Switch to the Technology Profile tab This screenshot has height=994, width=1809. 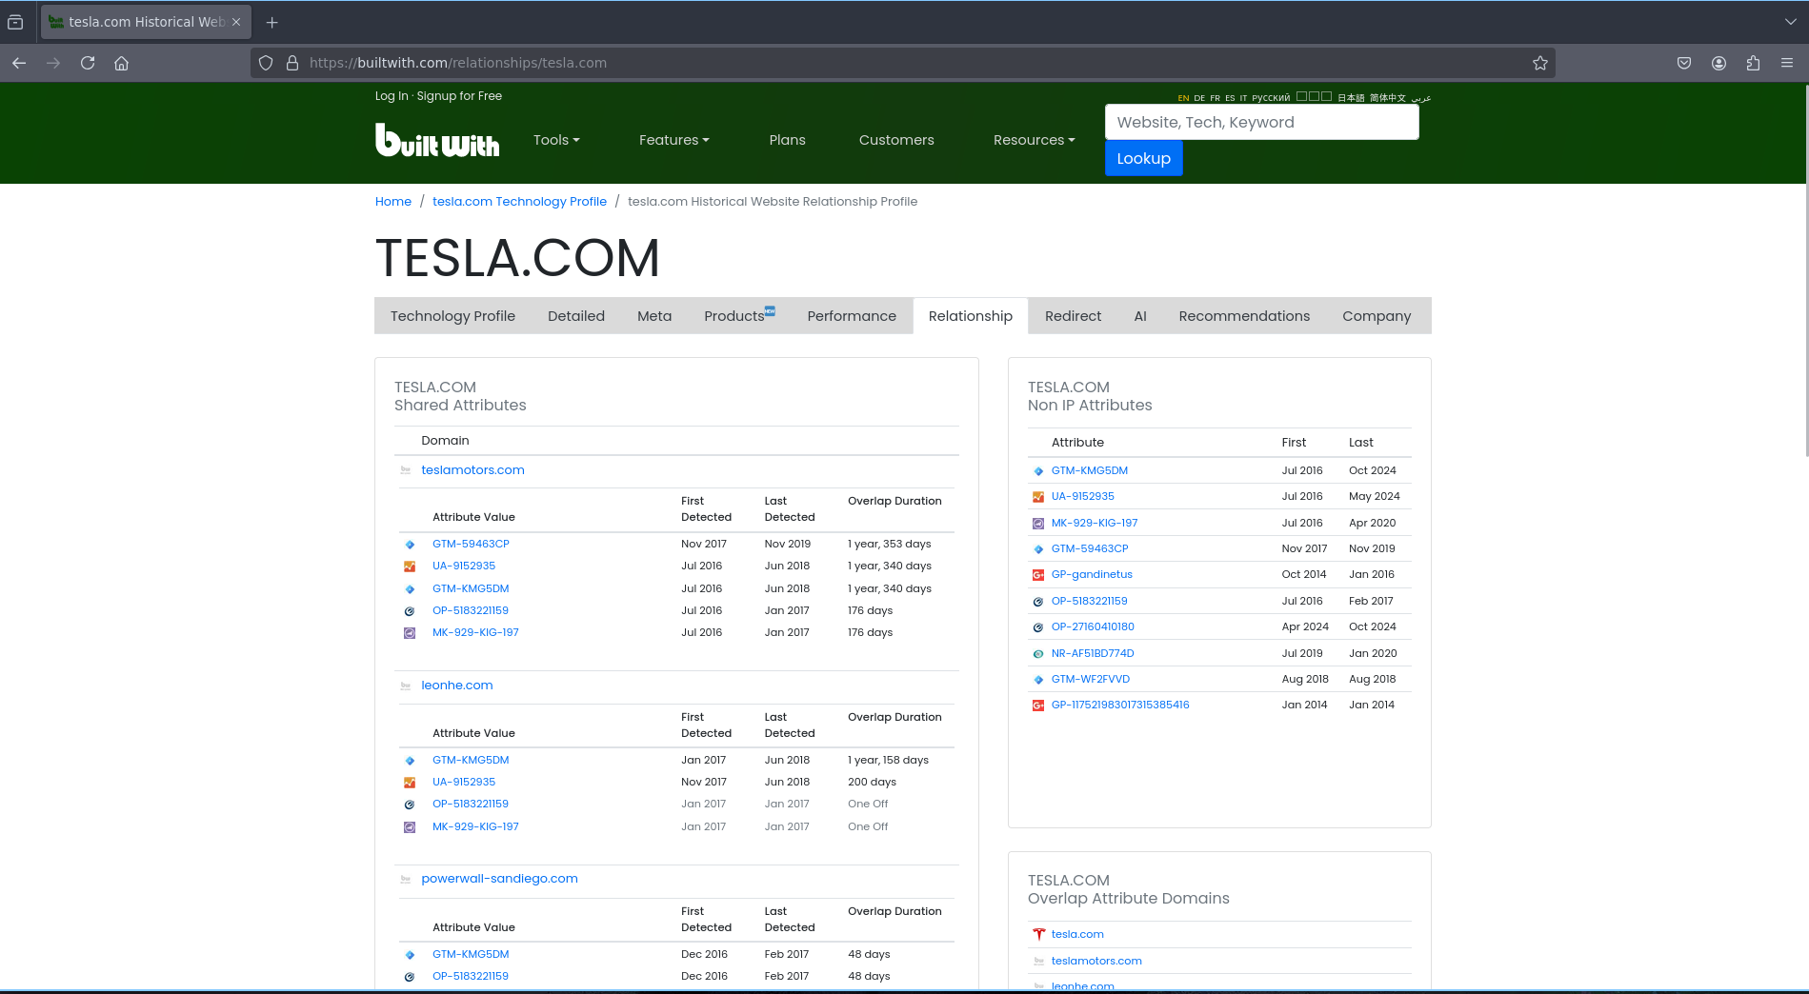[452, 316]
